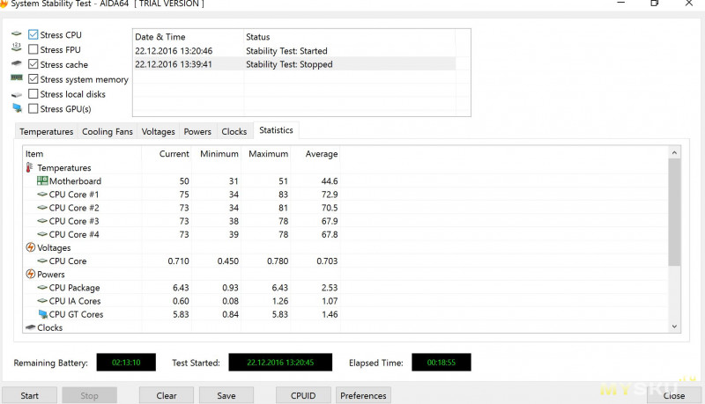This screenshot has height=404, width=705.
Task: Click the statistics vertical scrollbar thumb
Action: click(674, 212)
